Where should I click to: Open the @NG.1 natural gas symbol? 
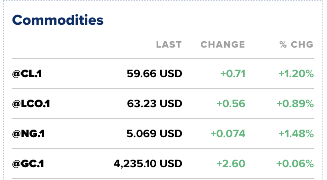pos(28,134)
